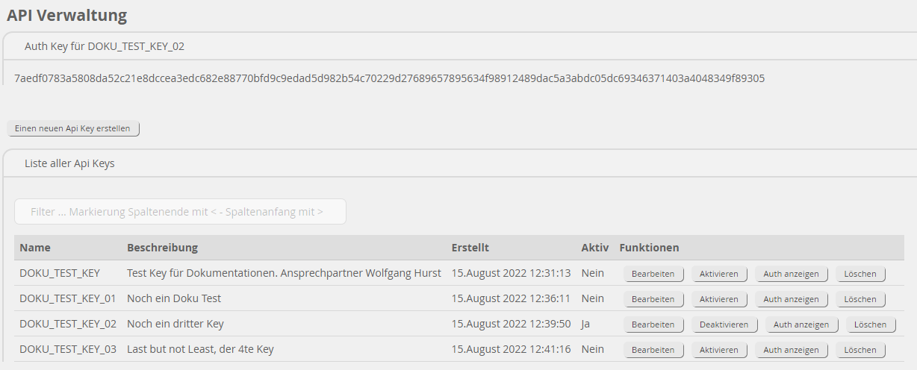Image resolution: width=917 pixels, height=370 pixels.
Task: Click Bearbeiten on DOKU_TEST_KEY_02 row
Action: tap(653, 324)
